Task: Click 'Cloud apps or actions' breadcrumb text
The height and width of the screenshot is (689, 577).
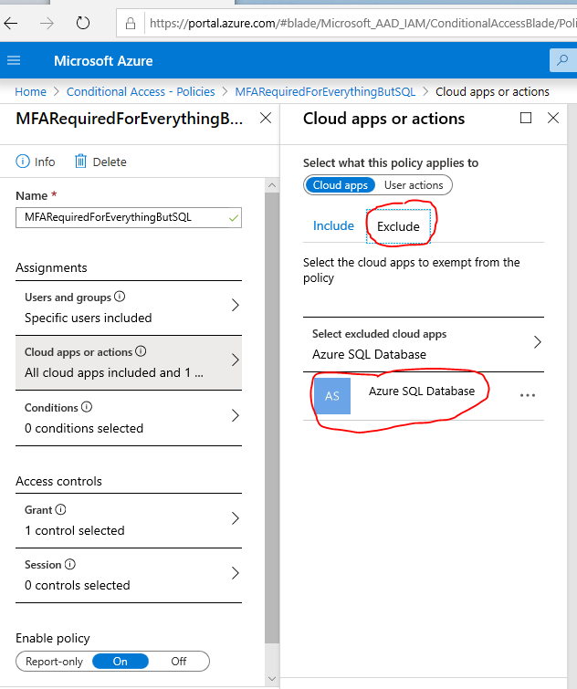Action: click(x=492, y=91)
